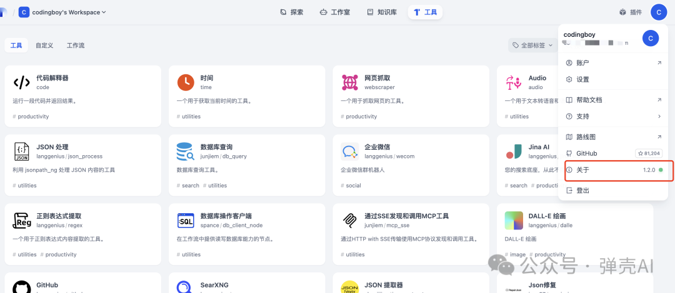
Task: Open 关于 version 1.2.0 entry
Action: pos(614,170)
